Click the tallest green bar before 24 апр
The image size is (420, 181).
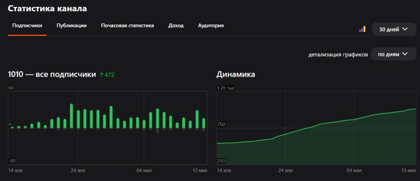[71, 116]
